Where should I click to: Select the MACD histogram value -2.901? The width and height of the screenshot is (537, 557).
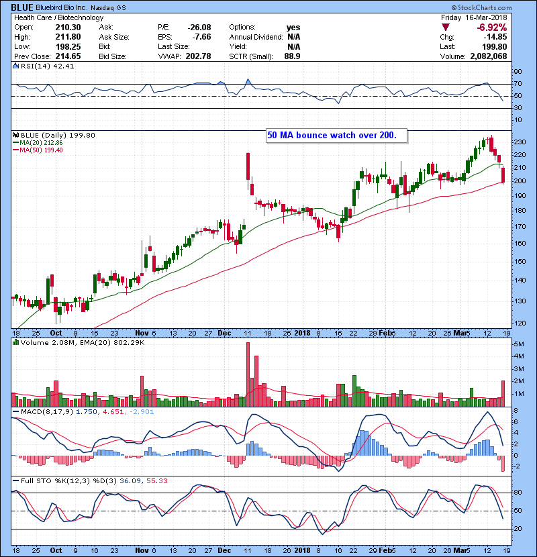[142, 412]
